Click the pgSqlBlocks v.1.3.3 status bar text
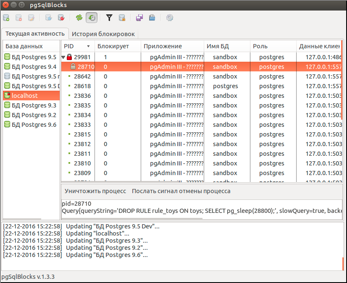 point(28,277)
